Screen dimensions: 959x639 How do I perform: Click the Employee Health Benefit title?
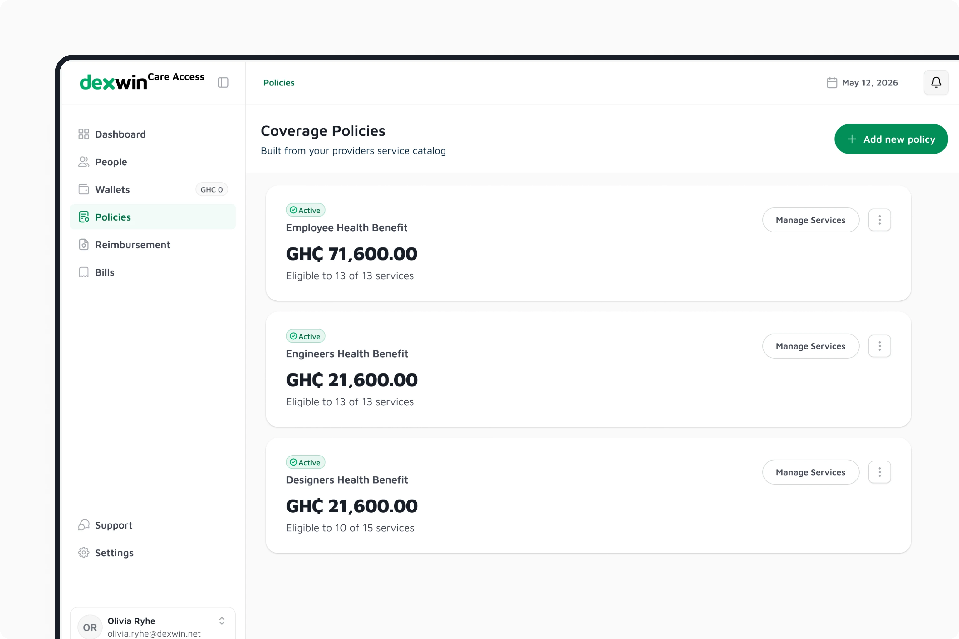coord(347,228)
